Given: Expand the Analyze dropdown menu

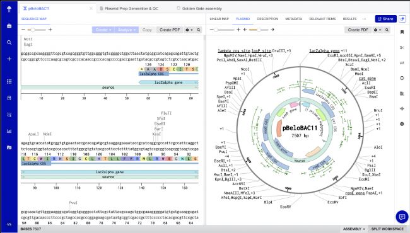Looking at the screenshot, I should (127, 30).
